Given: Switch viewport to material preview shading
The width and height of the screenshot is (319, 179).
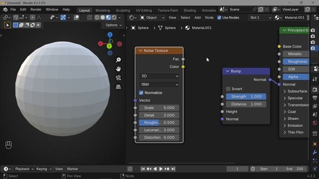Looking at the screenshot, I should [108, 18].
